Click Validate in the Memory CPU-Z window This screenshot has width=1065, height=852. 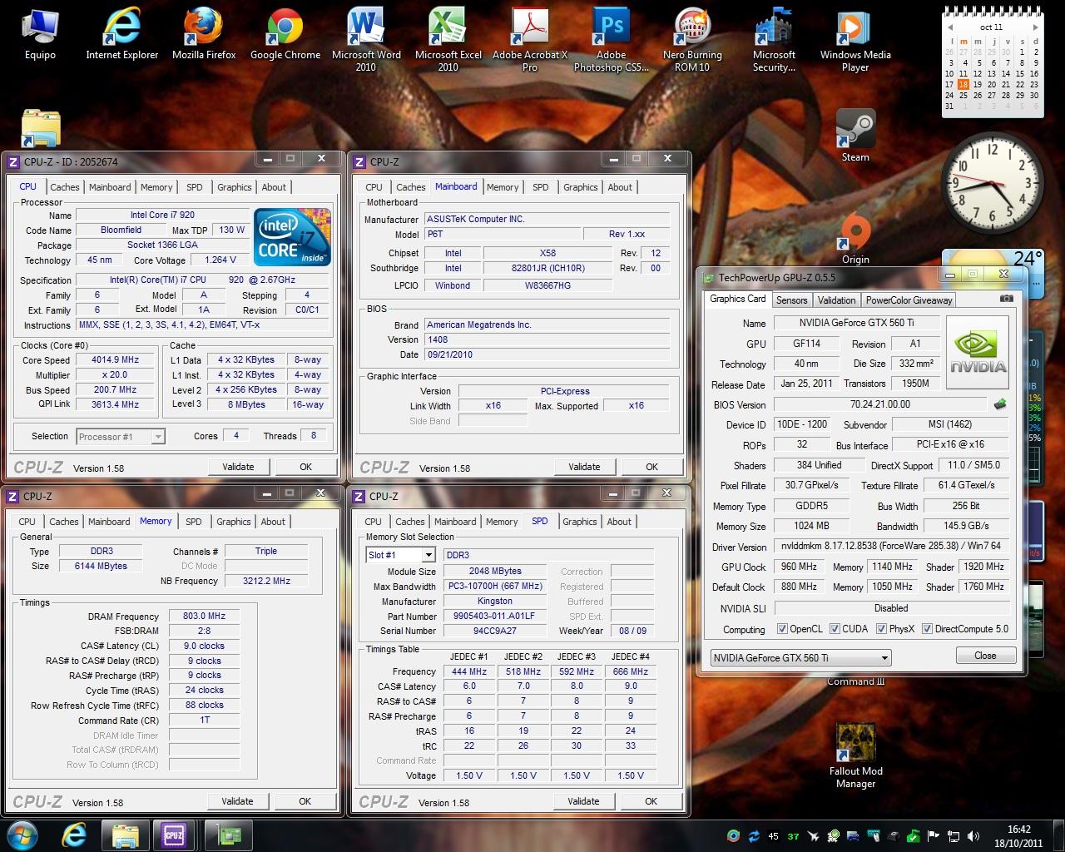pos(237,801)
